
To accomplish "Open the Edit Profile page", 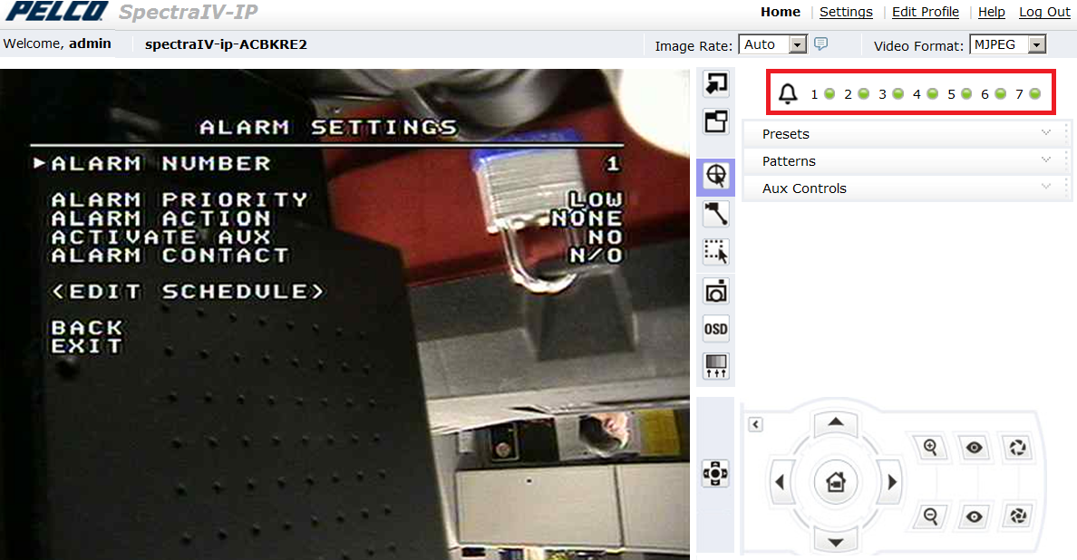I will (926, 12).
